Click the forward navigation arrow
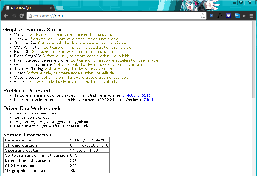 [x=14, y=16]
